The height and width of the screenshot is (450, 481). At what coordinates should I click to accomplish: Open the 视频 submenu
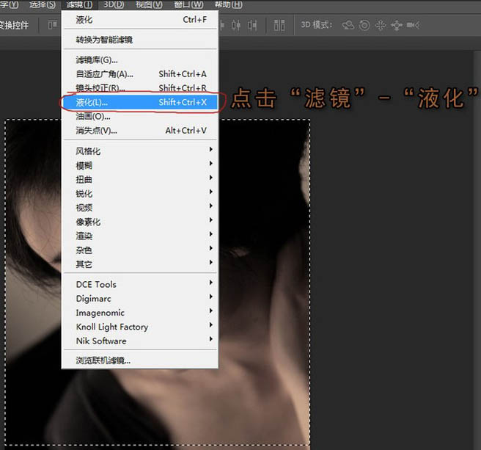click(140, 208)
